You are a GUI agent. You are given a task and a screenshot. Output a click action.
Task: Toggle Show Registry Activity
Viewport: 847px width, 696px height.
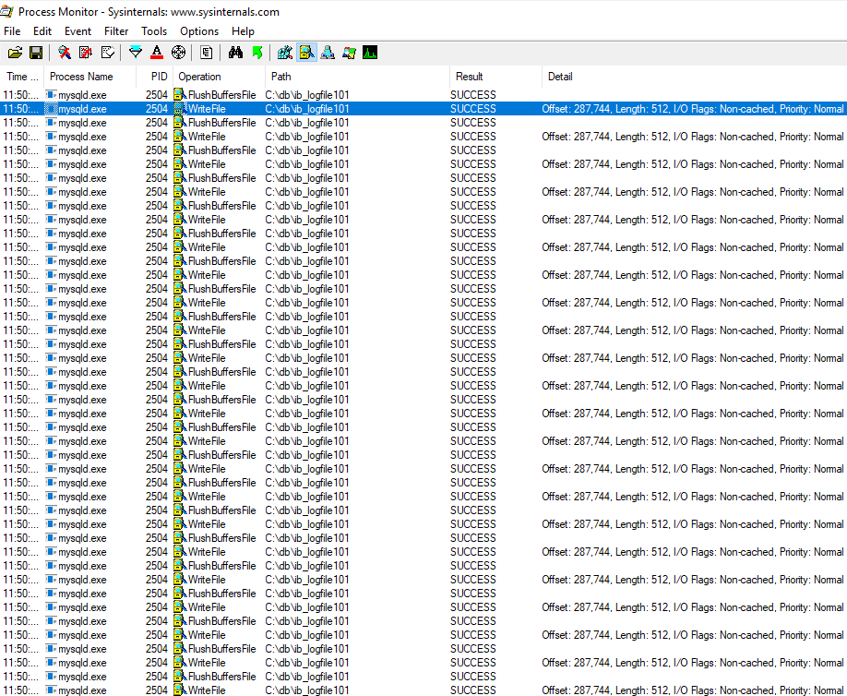coord(285,53)
